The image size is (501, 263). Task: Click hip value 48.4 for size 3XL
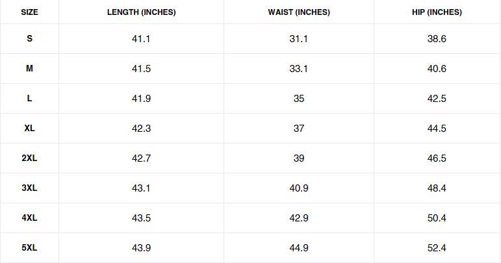pos(437,188)
